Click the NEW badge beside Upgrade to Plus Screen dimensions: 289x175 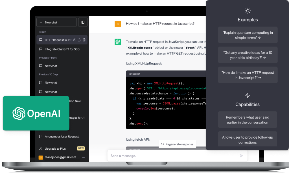click(x=81, y=148)
